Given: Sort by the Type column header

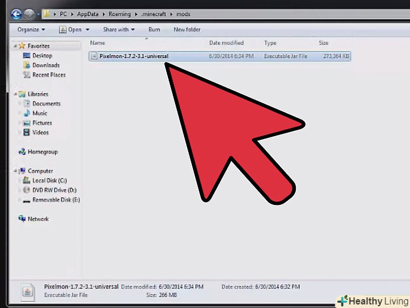Looking at the screenshot, I should pyautogui.click(x=270, y=43).
